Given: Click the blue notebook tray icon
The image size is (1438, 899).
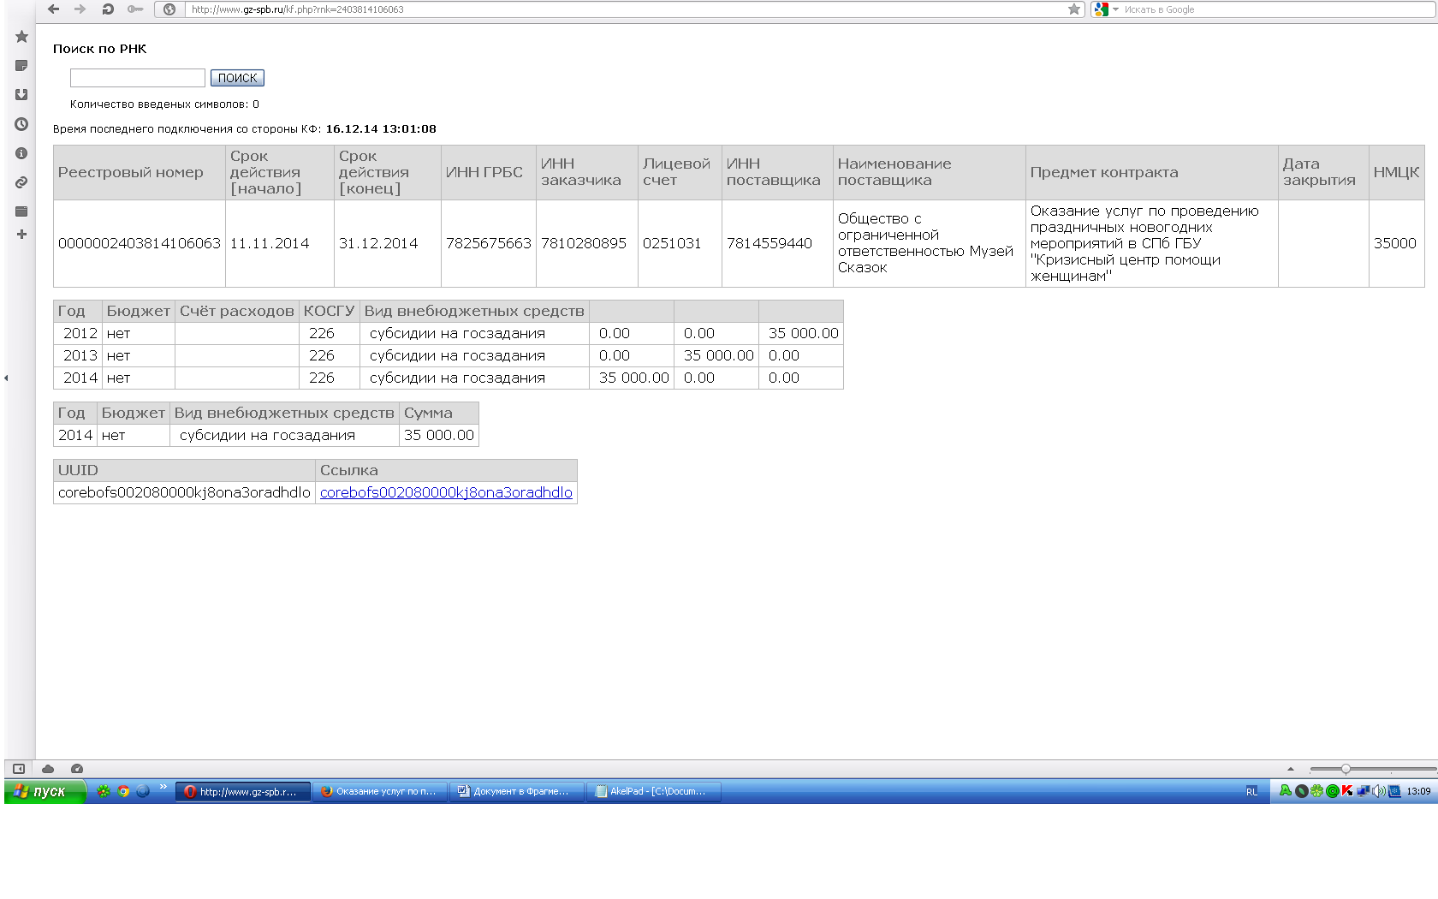Looking at the screenshot, I should pos(1394,791).
